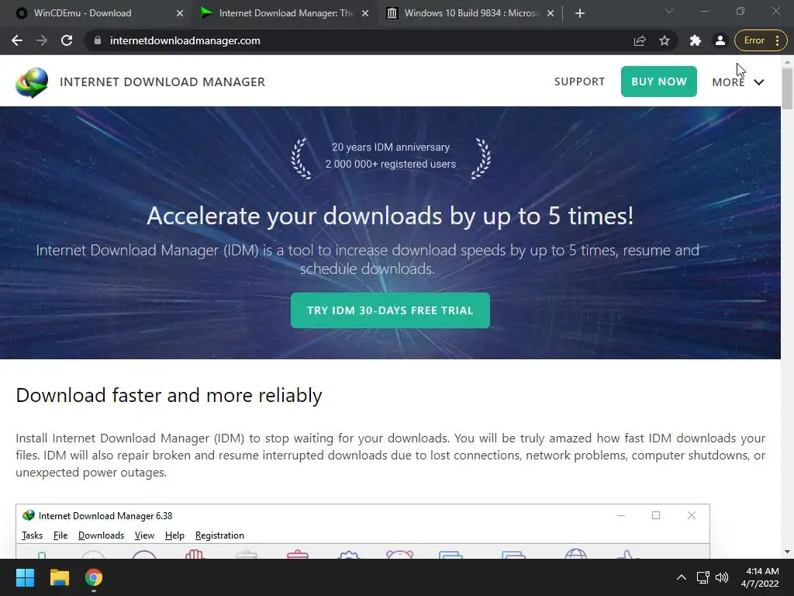Image resolution: width=794 pixels, height=596 pixels.
Task: Open Registration menu in IDM screenshot
Action: (219, 535)
